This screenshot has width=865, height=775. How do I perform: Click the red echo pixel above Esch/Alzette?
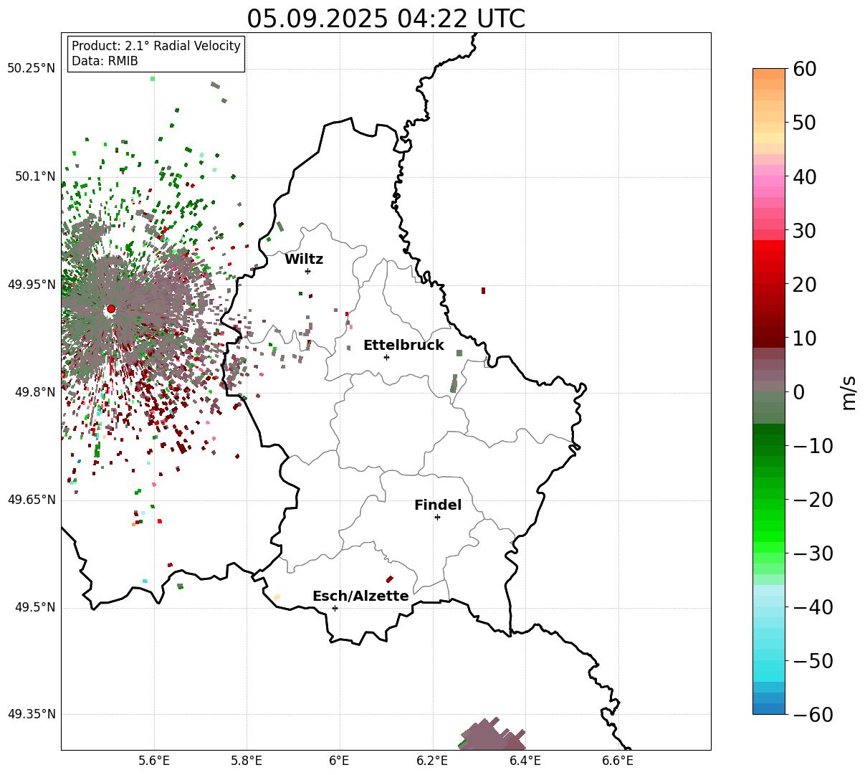[389, 579]
